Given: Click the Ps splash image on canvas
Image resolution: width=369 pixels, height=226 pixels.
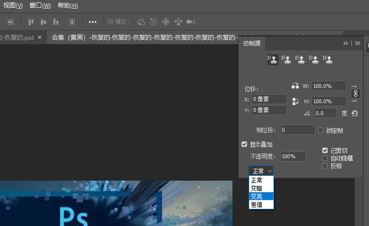Looking at the screenshot, I should coord(116,204).
